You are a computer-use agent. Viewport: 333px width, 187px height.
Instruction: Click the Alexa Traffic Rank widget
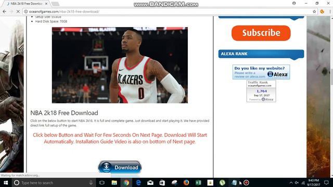261,91
